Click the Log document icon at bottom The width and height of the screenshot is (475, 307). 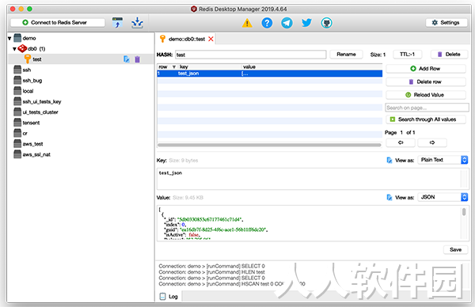pos(162,296)
